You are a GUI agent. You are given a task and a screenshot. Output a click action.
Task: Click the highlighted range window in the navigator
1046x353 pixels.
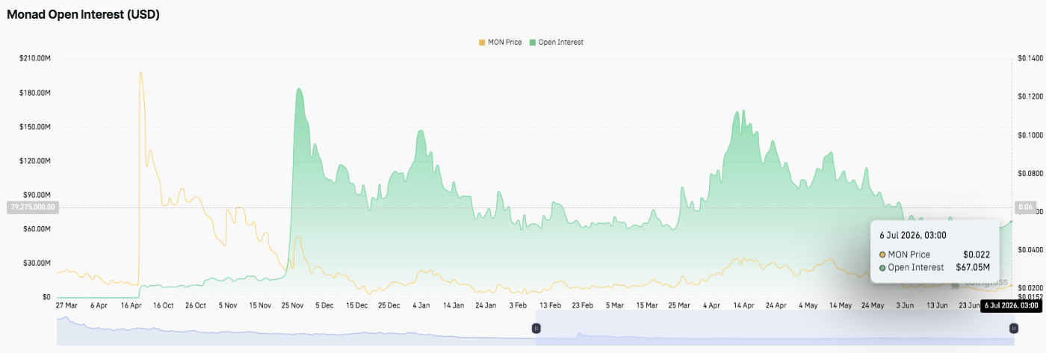tap(774, 328)
